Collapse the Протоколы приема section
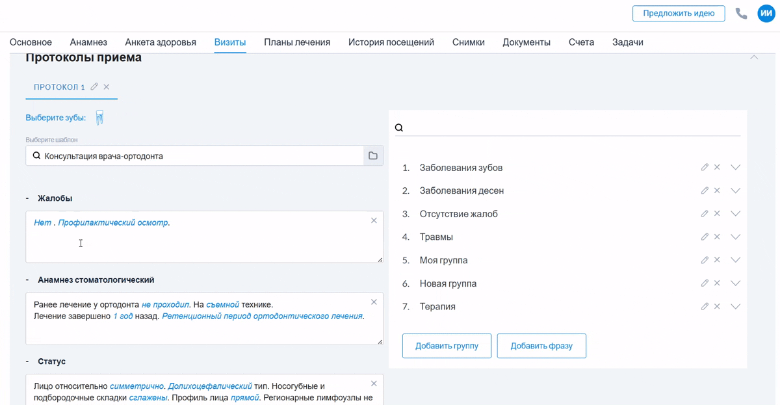Viewport: 780px width, 405px height. [754, 58]
